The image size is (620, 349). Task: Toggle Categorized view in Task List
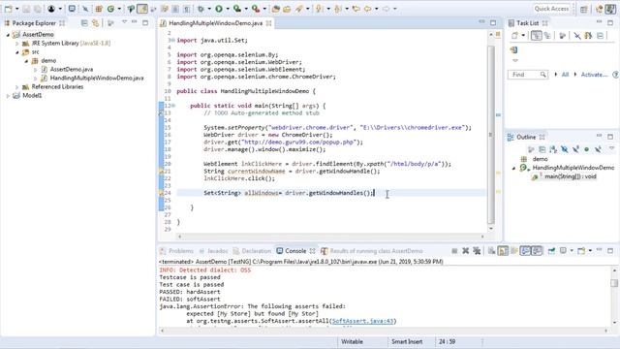[536, 36]
